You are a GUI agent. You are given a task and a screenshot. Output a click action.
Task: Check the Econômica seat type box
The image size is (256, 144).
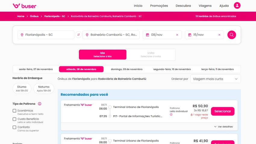[14, 111]
